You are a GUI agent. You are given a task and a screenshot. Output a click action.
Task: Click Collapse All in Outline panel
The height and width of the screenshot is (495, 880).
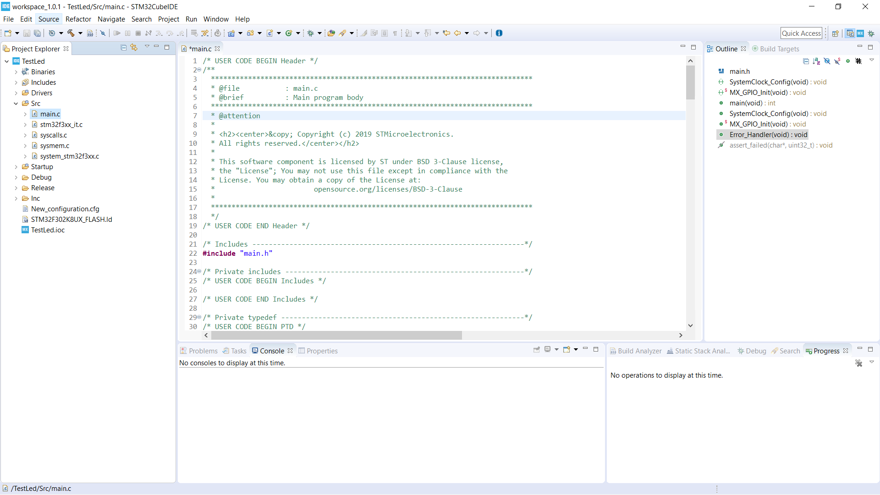806,61
